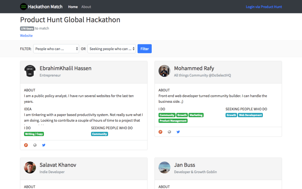302x189 pixels.
Task: Open the hackathon Website link
Action: point(26,35)
